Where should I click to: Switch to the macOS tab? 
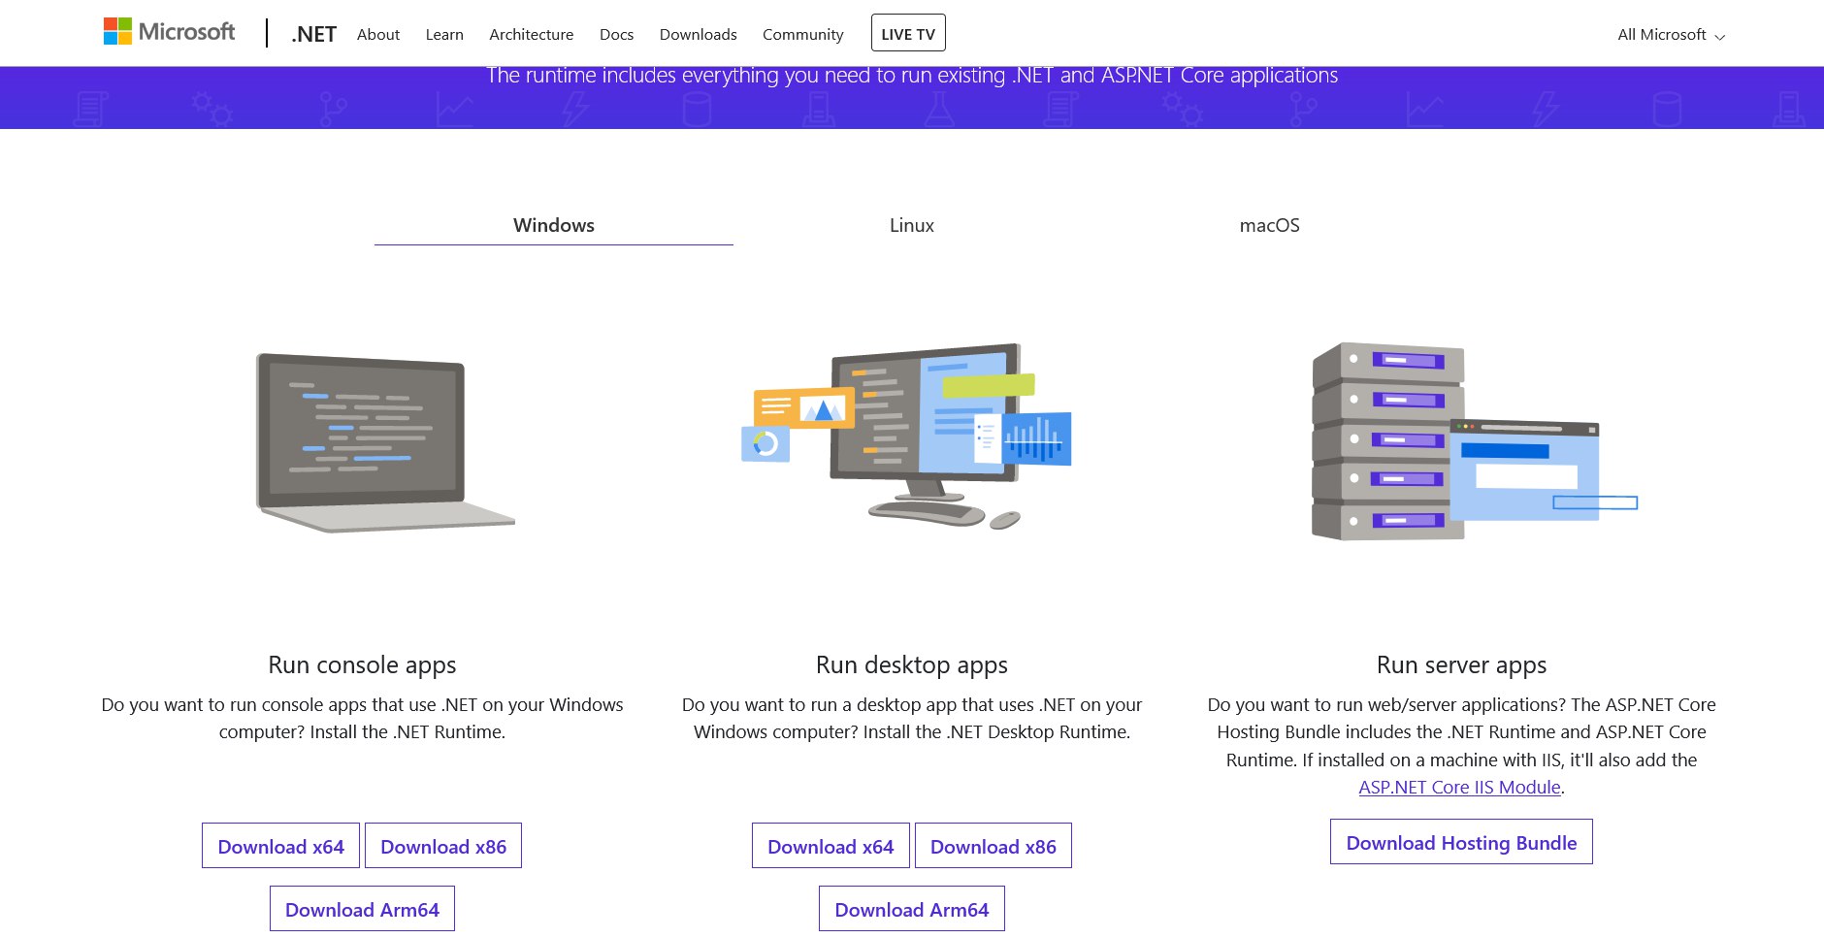[1269, 225]
